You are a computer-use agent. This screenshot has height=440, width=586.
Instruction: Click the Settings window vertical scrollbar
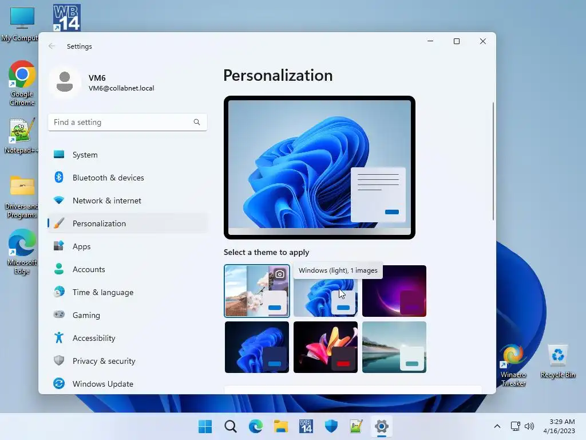coord(493,161)
